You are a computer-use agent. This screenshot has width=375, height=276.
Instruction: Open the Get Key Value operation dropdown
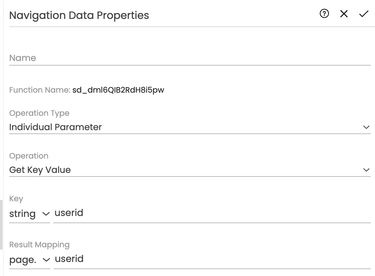pyautogui.click(x=190, y=170)
